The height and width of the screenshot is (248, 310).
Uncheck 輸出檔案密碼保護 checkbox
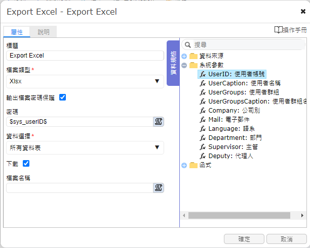coord(63,97)
